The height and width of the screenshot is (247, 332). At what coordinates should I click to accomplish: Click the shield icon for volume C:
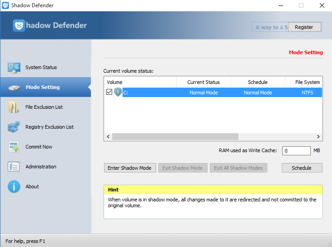point(118,92)
